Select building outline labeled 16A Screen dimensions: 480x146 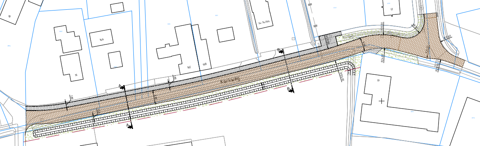101,38
